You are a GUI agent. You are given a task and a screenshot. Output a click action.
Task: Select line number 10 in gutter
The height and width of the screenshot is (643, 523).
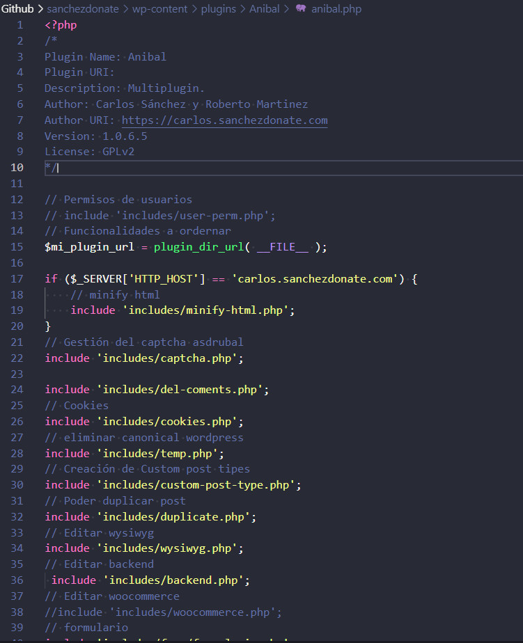(17, 168)
